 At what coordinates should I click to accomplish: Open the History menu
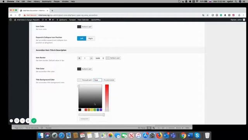tap(36, 2)
